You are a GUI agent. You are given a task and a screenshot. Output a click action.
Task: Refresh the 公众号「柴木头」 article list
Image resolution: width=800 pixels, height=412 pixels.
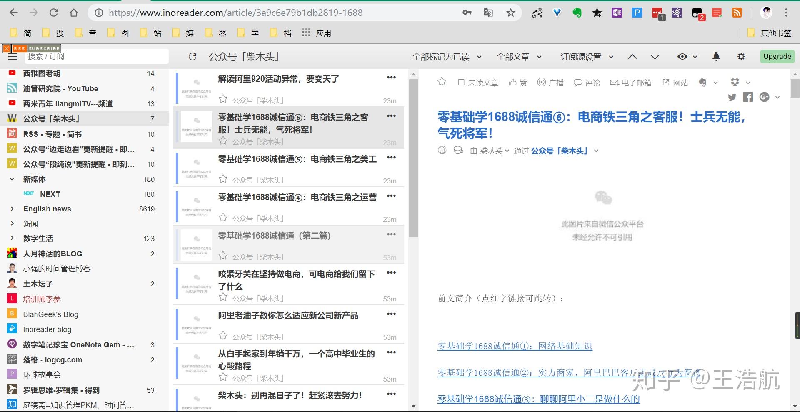(x=192, y=57)
